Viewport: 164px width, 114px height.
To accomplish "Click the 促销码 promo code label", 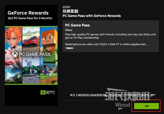I will tap(66, 7).
